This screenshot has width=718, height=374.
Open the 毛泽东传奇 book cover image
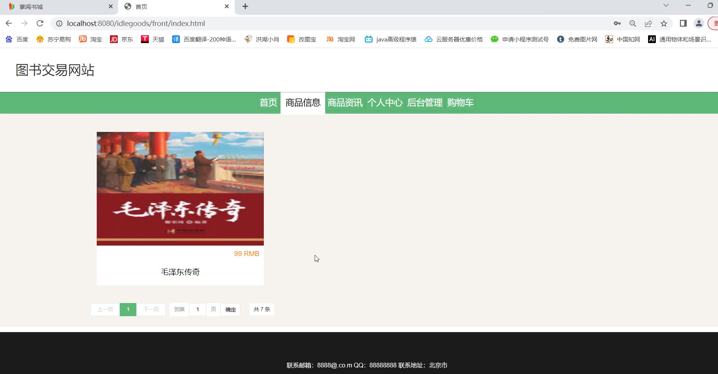point(180,189)
